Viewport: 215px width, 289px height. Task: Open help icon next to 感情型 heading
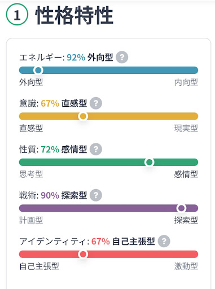tap(96, 149)
